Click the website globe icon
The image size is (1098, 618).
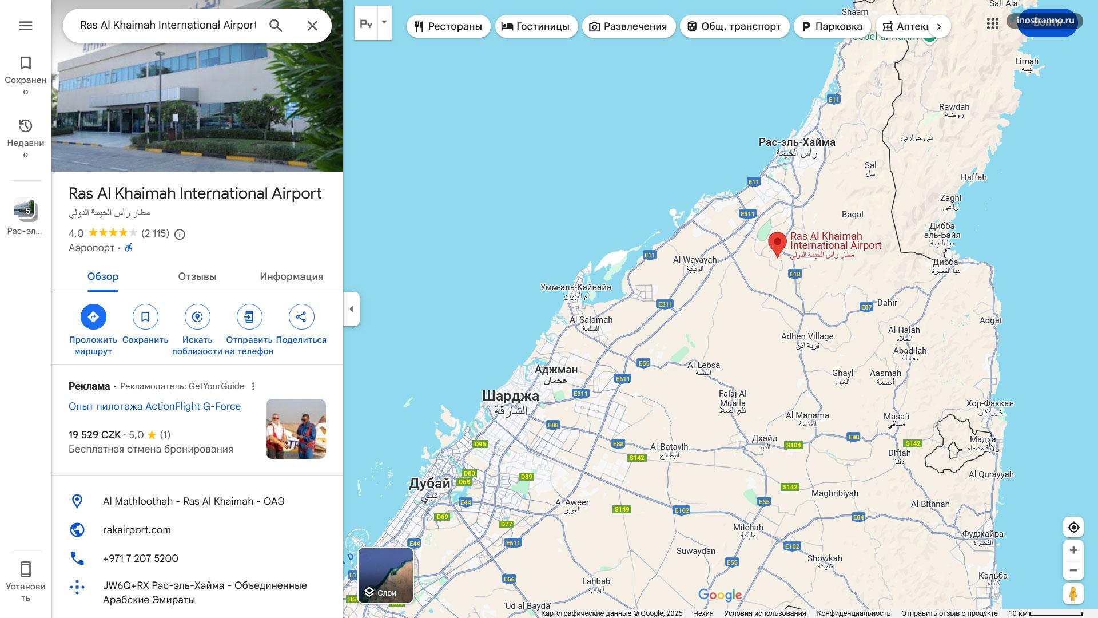[77, 530]
